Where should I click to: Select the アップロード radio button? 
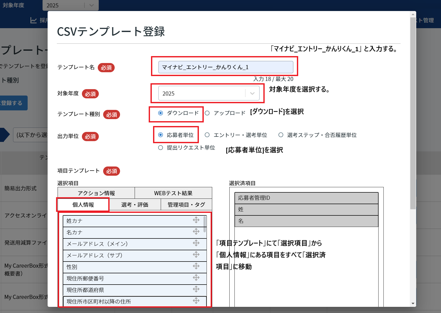(207, 113)
